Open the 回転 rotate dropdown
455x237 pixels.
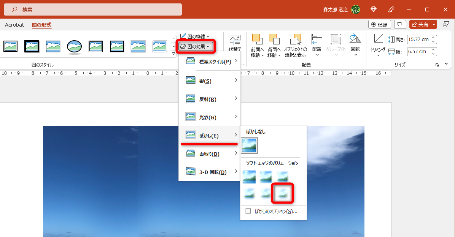tap(355, 45)
